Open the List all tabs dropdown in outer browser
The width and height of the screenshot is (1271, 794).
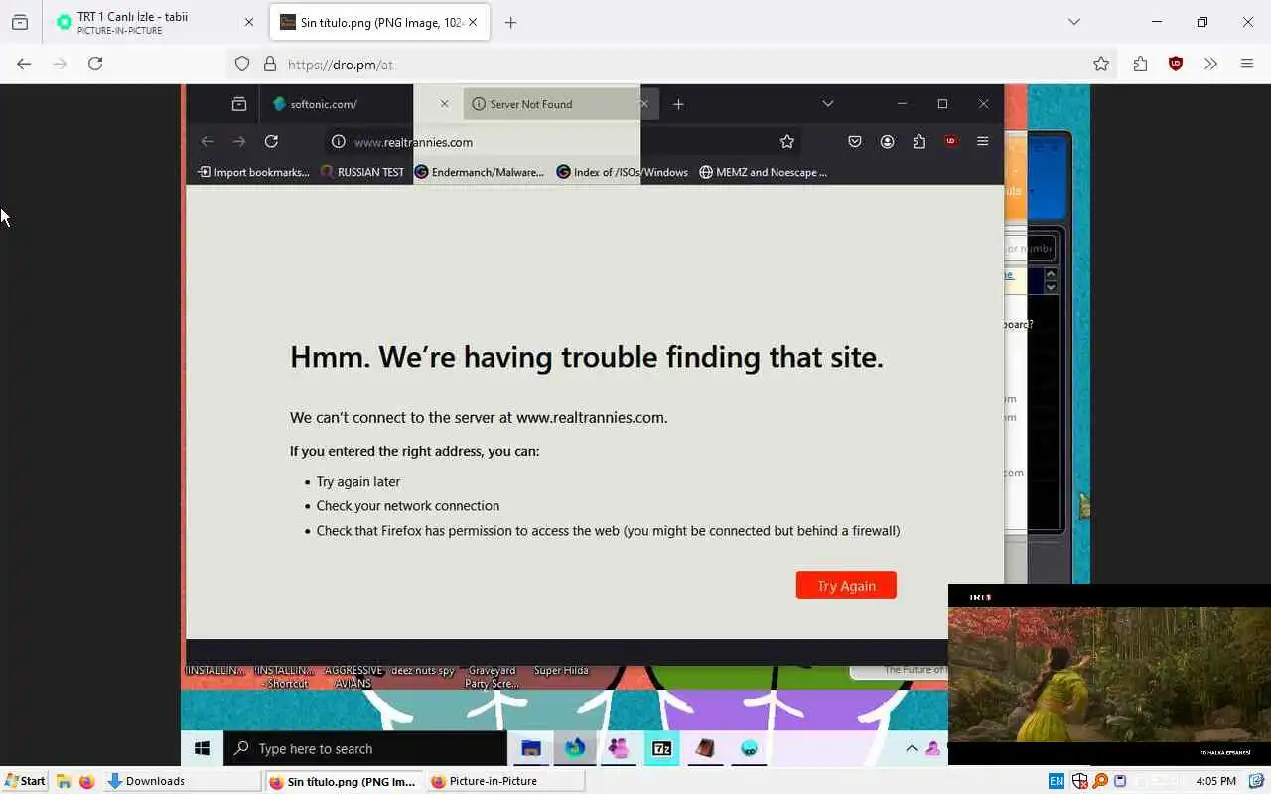pyautogui.click(x=1073, y=22)
